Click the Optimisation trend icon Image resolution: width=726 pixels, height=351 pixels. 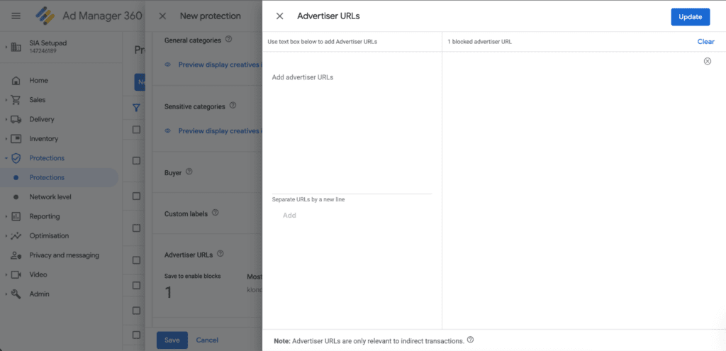pyautogui.click(x=16, y=236)
